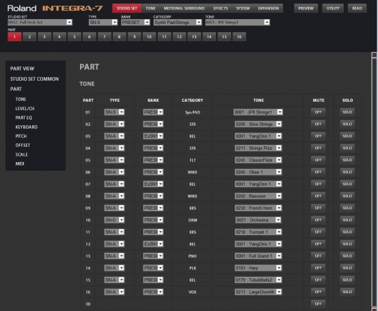Click the PREVIEW button
Image resolution: width=378 pixels, height=311 pixels.
(x=306, y=8)
